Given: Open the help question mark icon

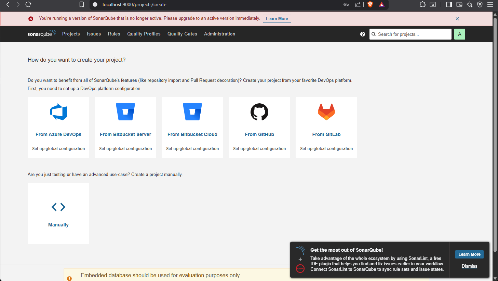Looking at the screenshot, I should 363,34.
